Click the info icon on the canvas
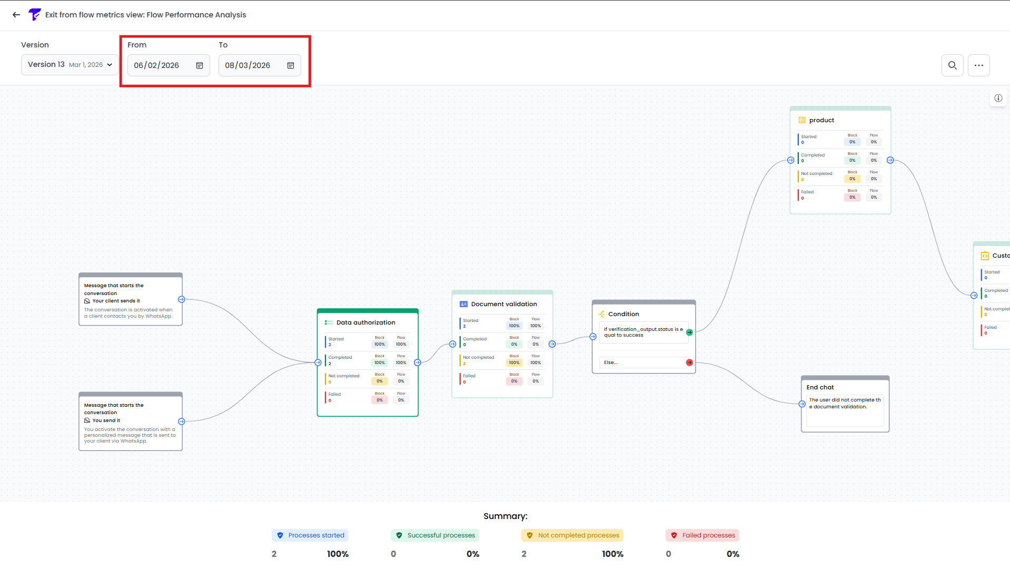This screenshot has width=1010, height=568. pyautogui.click(x=998, y=98)
